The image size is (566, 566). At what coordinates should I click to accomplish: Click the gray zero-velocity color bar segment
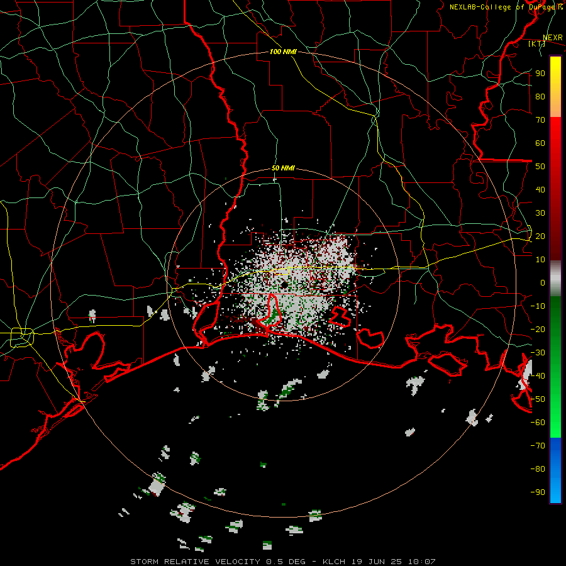click(x=555, y=279)
